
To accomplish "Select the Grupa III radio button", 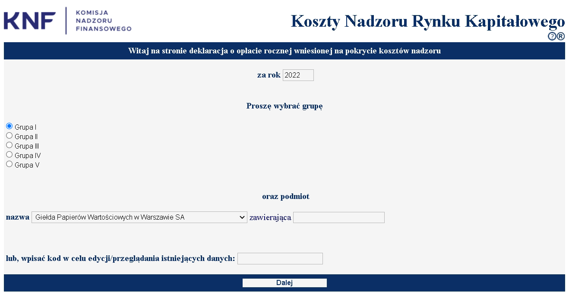I will (x=9, y=145).
